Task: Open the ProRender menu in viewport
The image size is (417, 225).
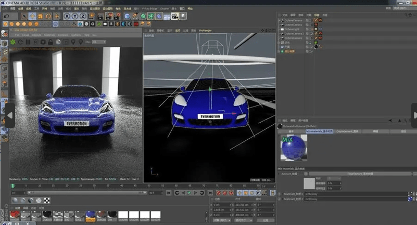Action: pos(205,31)
